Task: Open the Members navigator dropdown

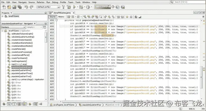Action: [x=13, y=27]
